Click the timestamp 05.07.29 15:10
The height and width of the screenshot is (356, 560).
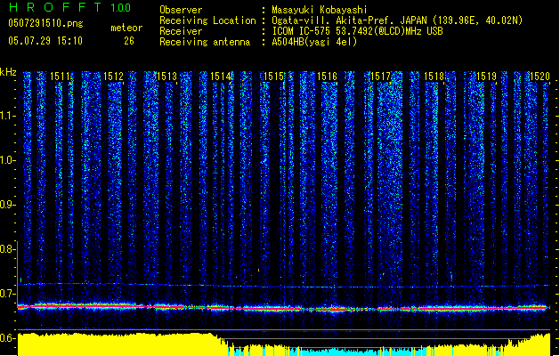click(x=45, y=41)
